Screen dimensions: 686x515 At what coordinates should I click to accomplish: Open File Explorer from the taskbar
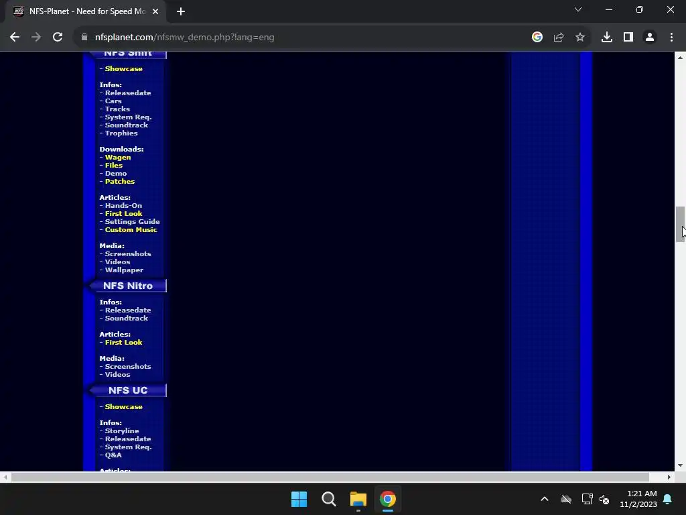pos(358,499)
